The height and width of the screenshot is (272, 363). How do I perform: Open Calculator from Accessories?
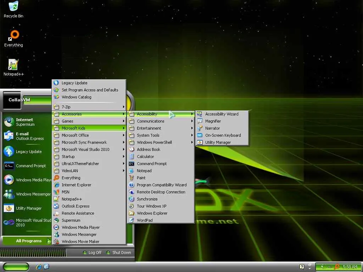click(x=161, y=157)
